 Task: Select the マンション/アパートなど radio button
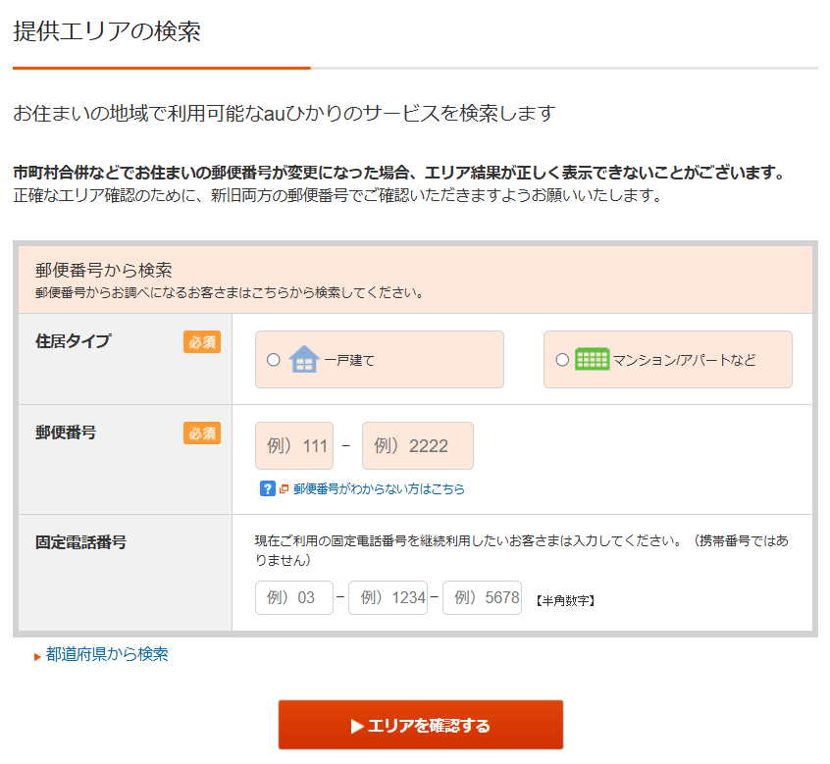click(x=562, y=360)
